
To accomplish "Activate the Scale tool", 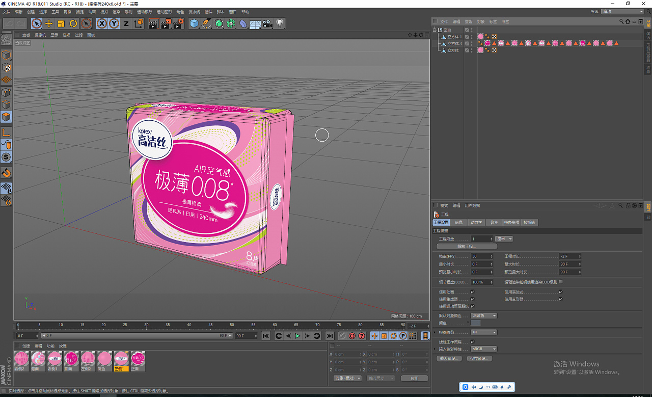I will coord(61,23).
